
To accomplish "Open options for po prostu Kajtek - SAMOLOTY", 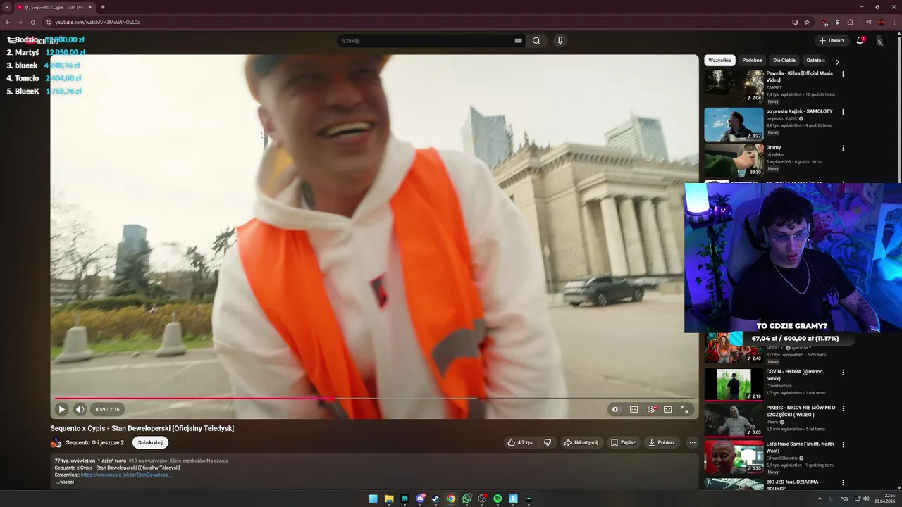I will (843, 112).
